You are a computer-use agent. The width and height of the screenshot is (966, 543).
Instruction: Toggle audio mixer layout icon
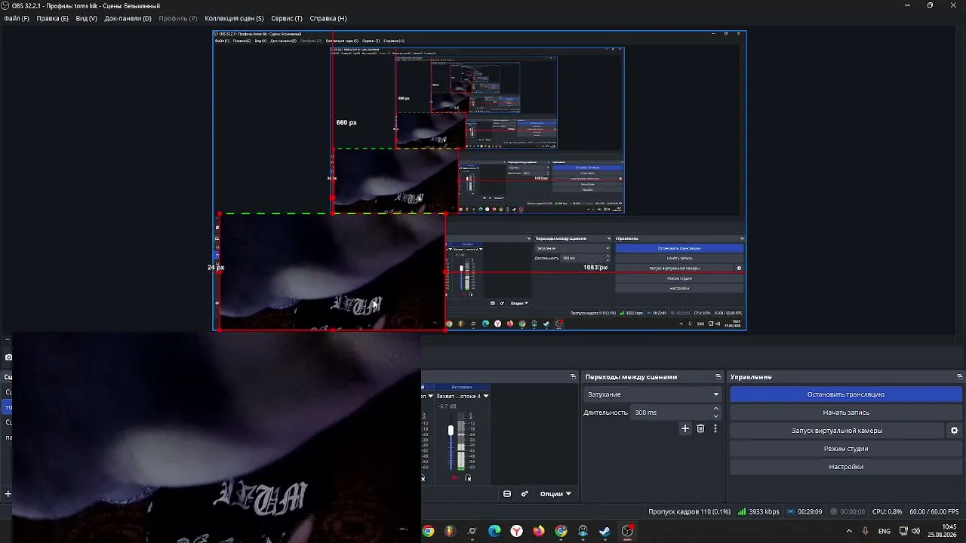[507, 494]
